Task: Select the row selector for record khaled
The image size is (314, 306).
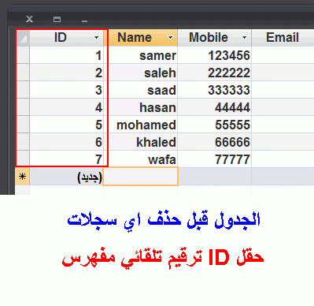Action: (23, 142)
